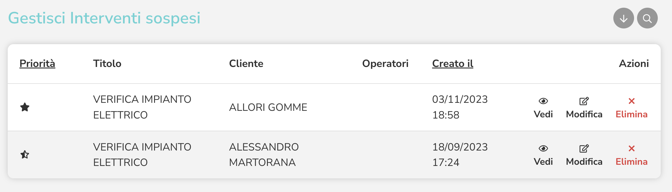Click red X icon in MARTORANA row

631,148
